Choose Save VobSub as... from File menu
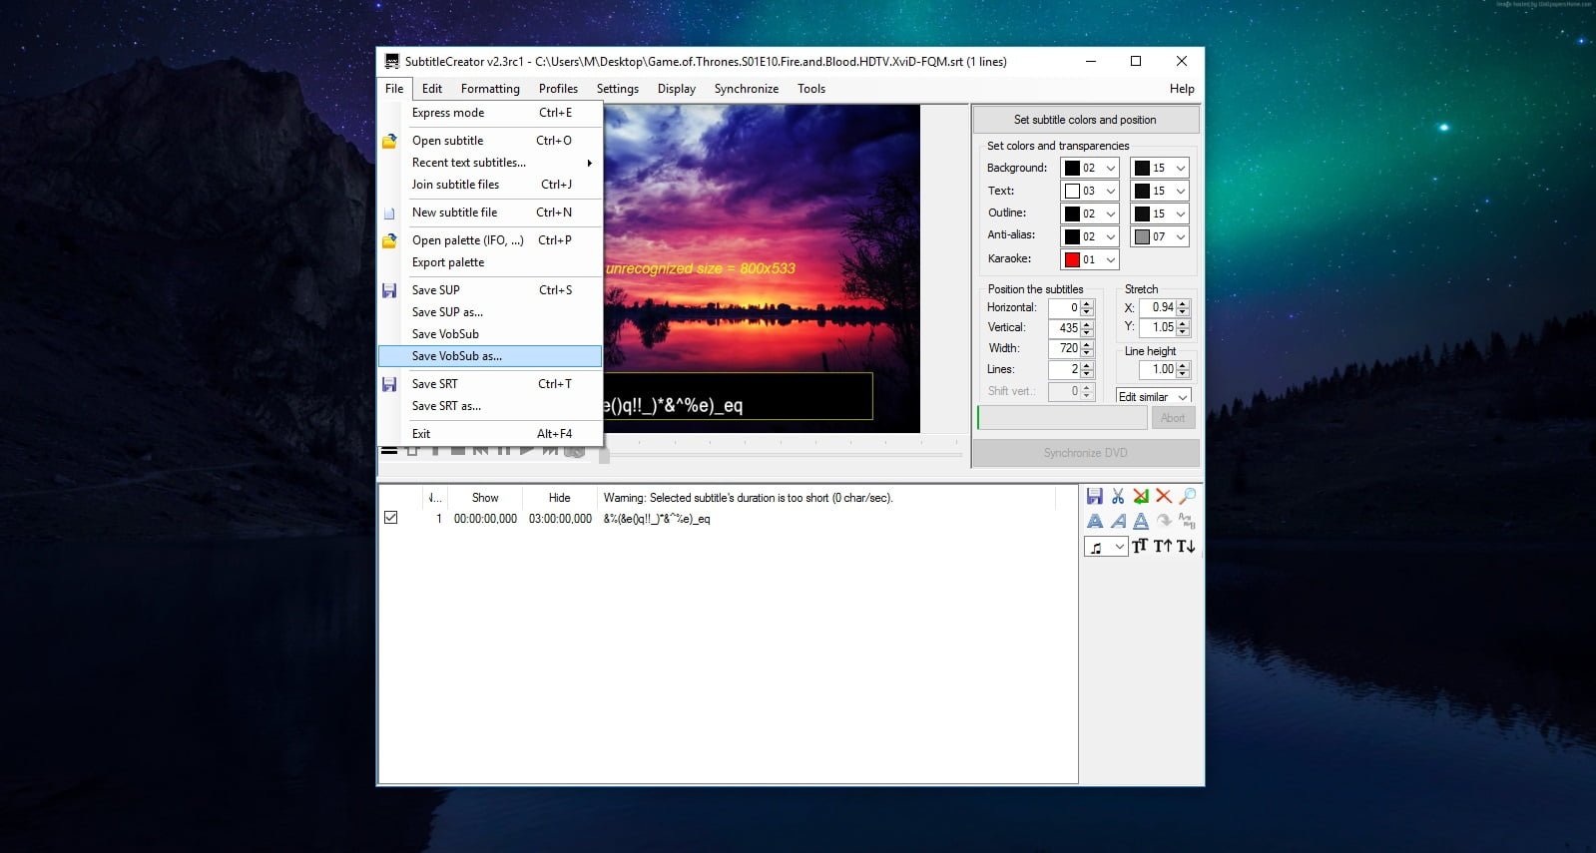 coord(457,356)
